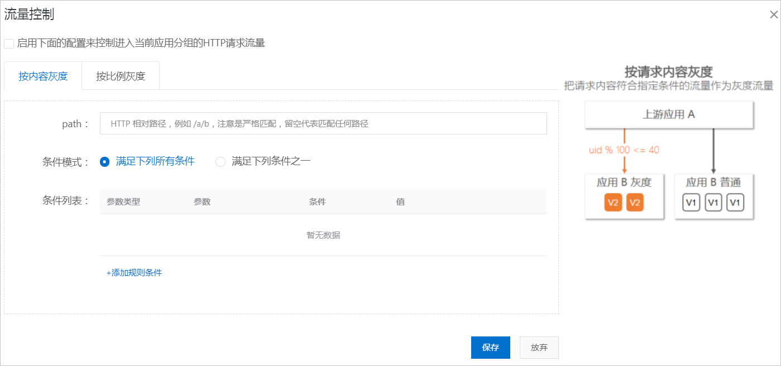Viewport: 781px width, 366px height.
Task: Click the uid % 100 <= 40 label
Action: click(624, 150)
